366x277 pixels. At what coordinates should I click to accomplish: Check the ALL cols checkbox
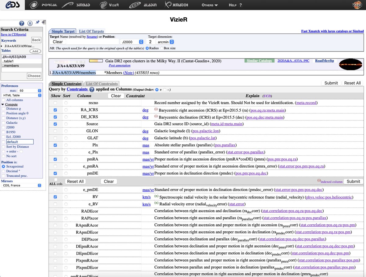(x=55, y=180)
